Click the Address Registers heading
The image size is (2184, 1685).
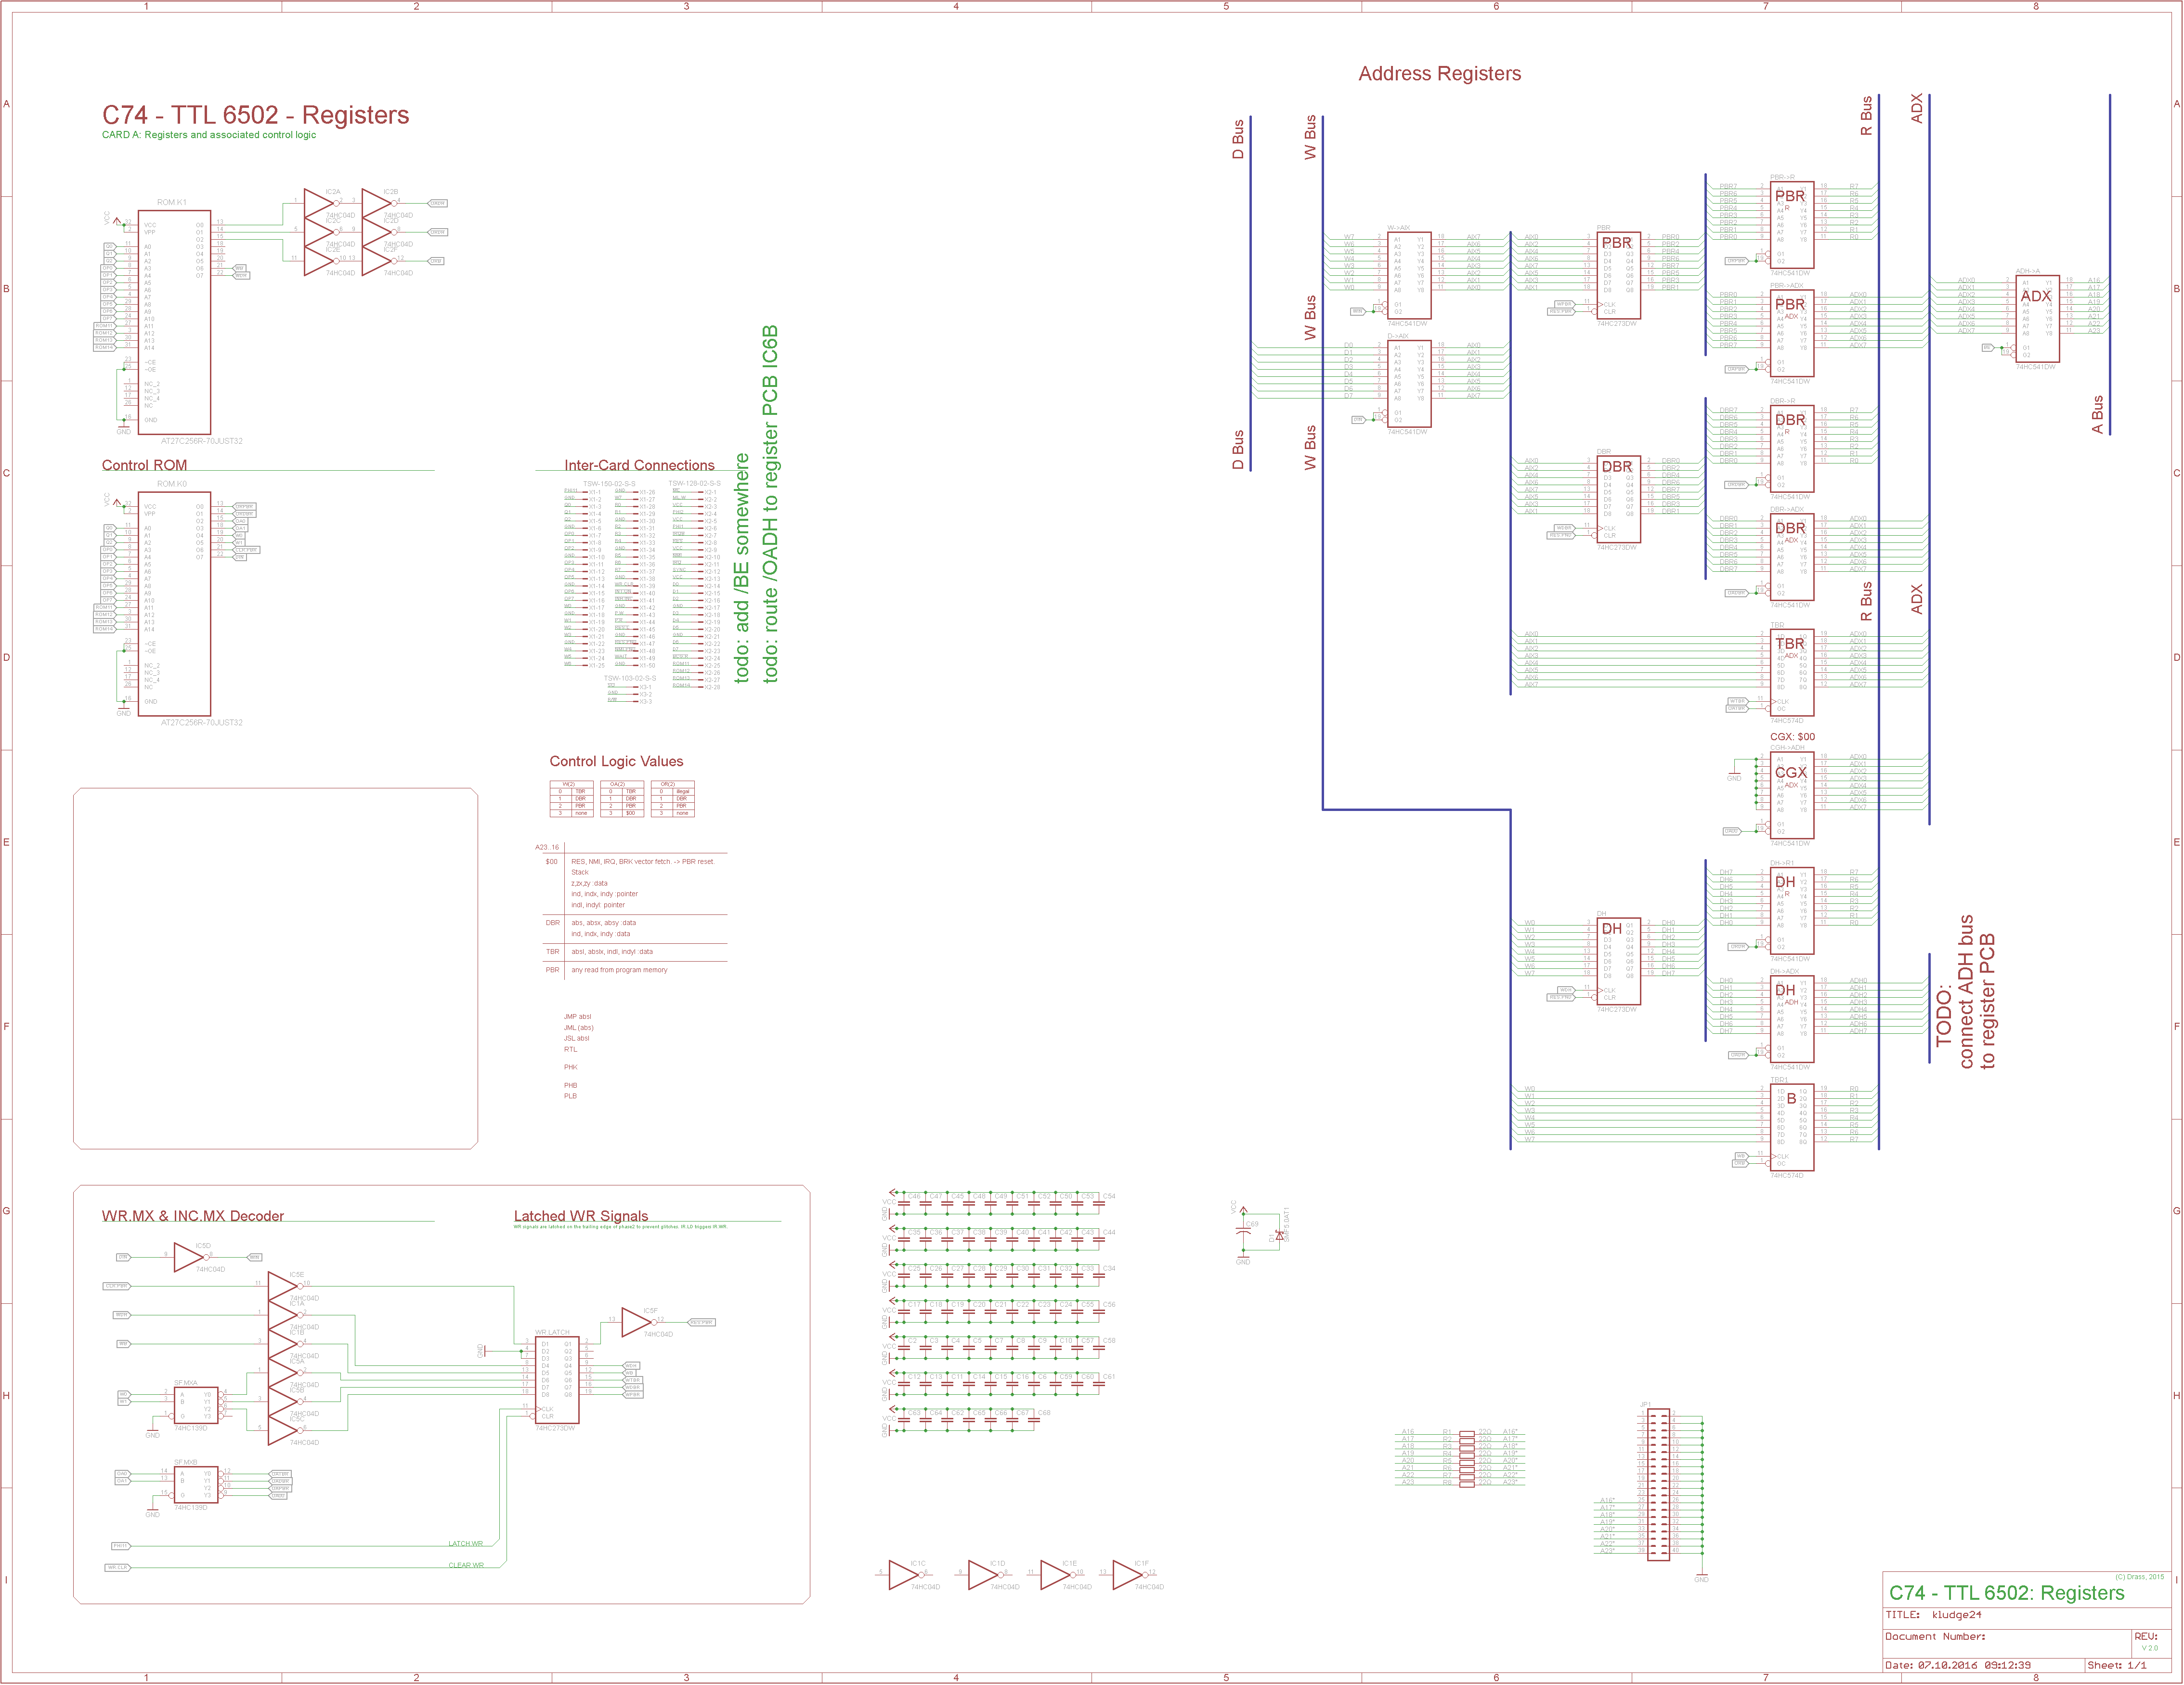pyautogui.click(x=1439, y=74)
